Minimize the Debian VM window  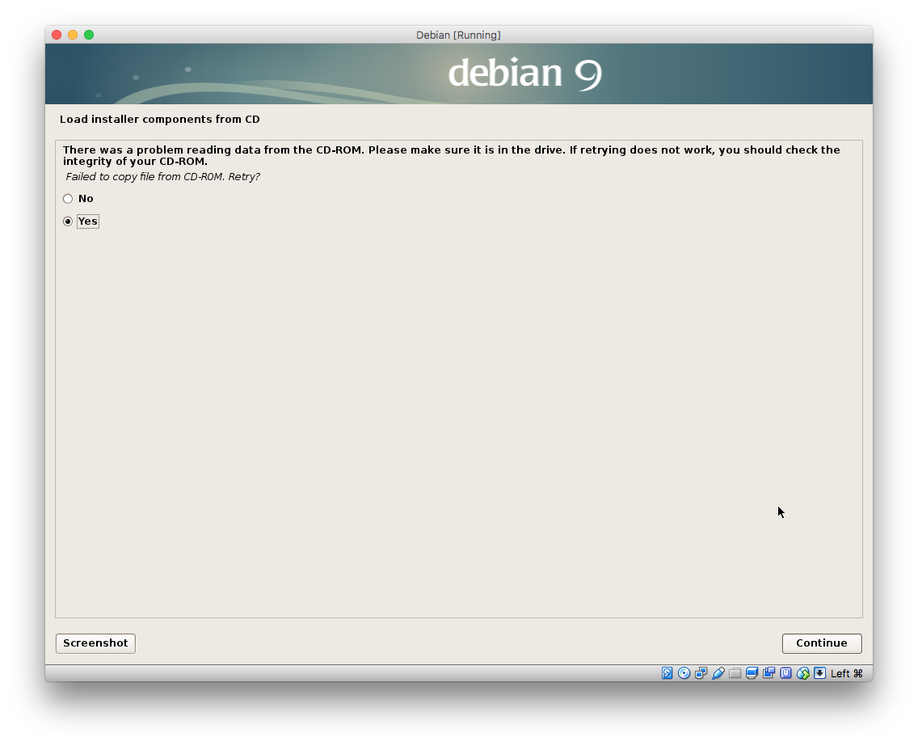pos(73,35)
